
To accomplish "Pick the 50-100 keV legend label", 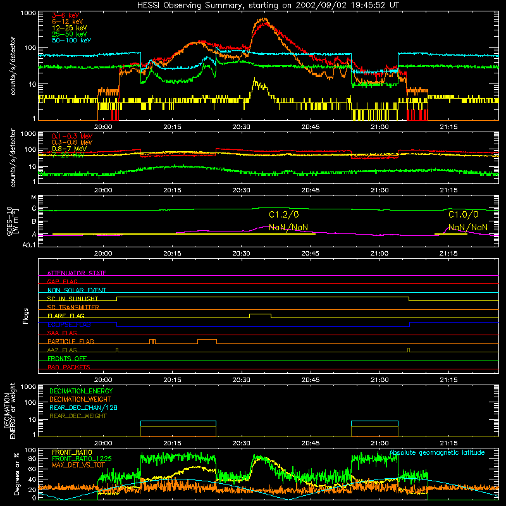I will pos(71,40).
